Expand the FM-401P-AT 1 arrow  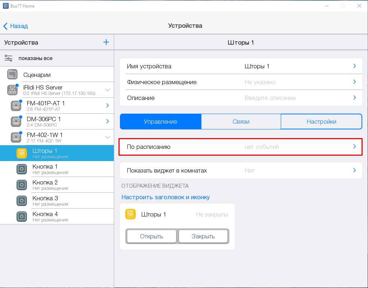pos(107,105)
